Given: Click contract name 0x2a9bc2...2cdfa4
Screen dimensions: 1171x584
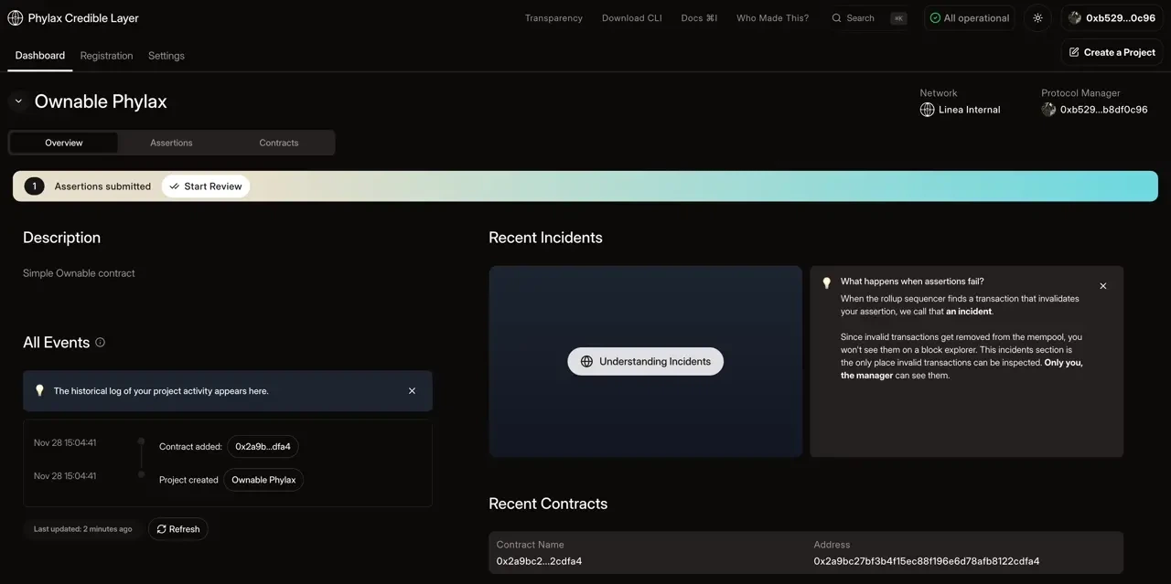Looking at the screenshot, I should 539,561.
